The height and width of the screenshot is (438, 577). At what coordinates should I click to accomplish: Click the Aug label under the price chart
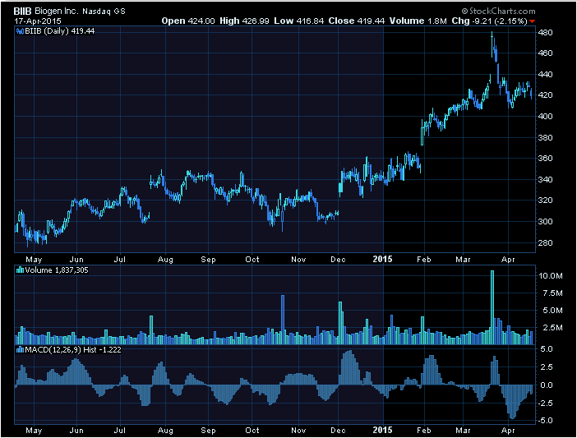[165, 260]
